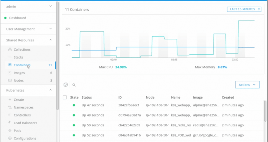
Task: Collapse the Kubernetes section
Action: coord(51,90)
